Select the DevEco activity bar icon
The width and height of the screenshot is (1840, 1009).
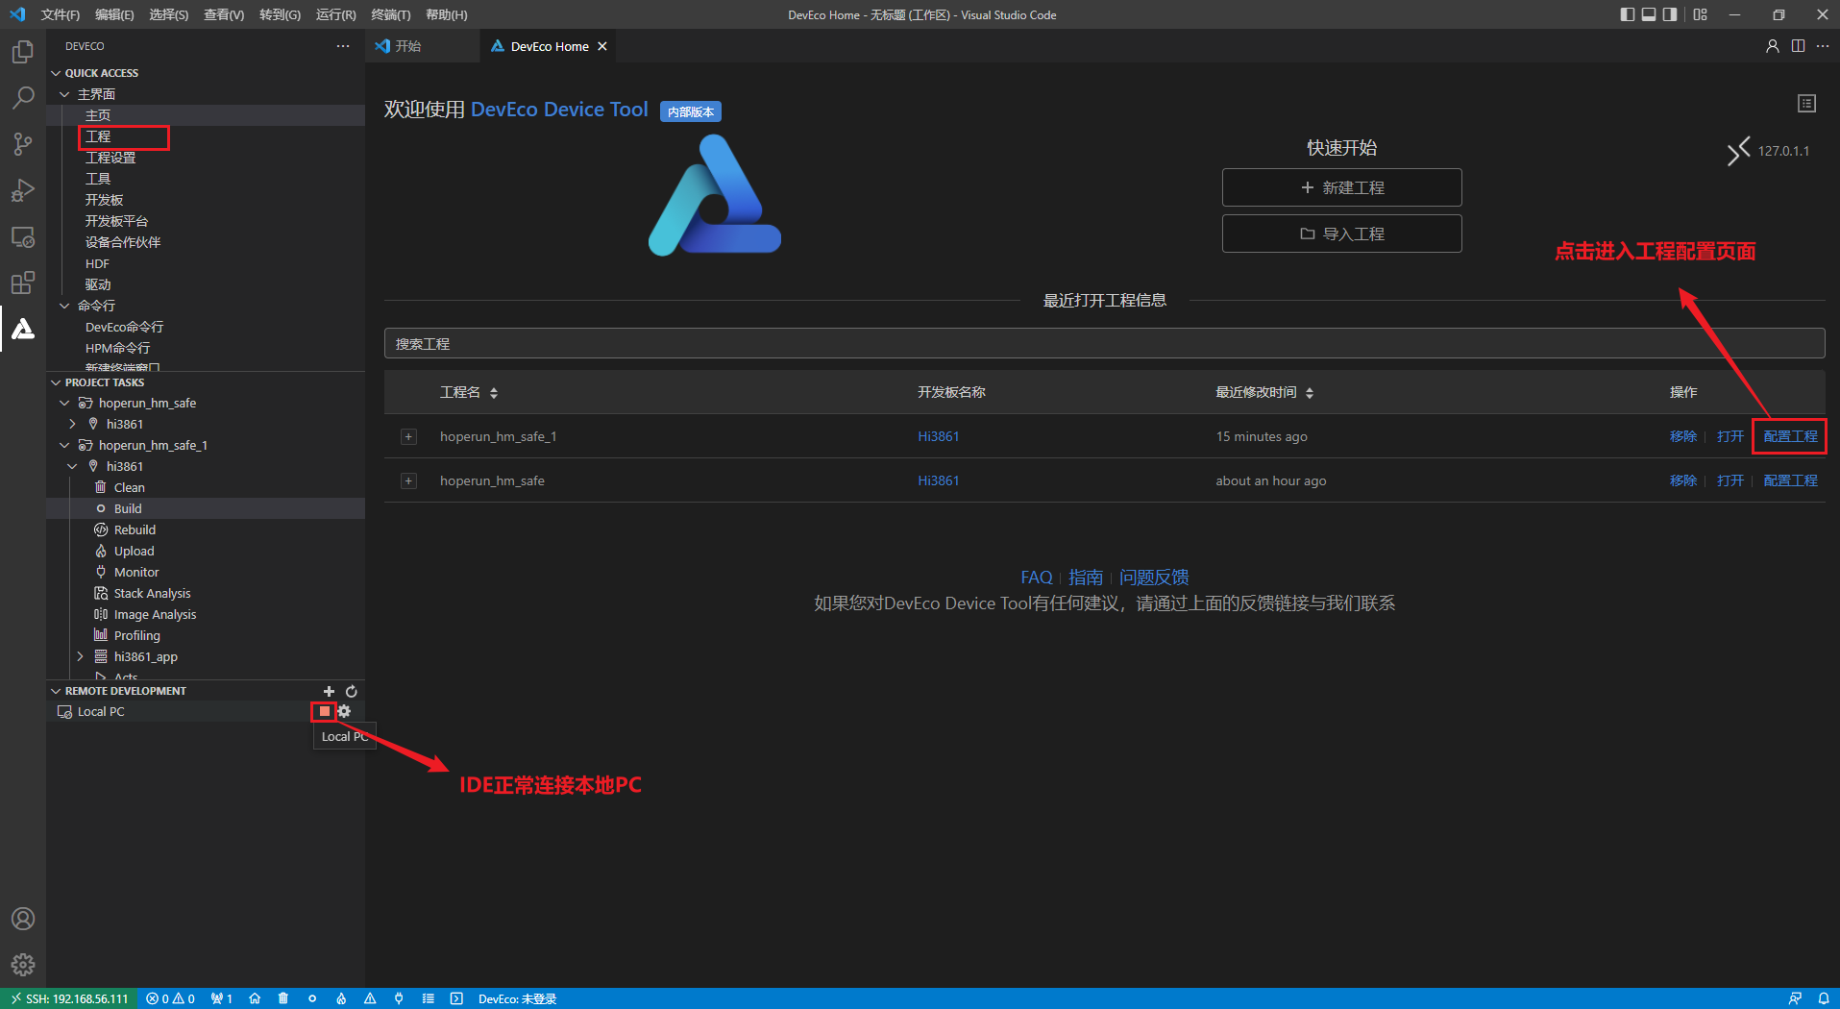(x=23, y=329)
